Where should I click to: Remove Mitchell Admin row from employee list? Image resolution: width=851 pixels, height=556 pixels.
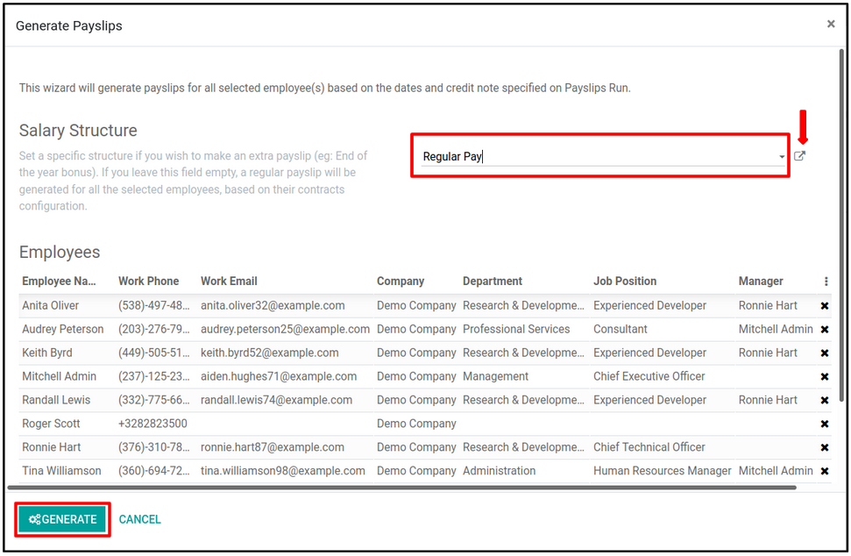tap(825, 377)
